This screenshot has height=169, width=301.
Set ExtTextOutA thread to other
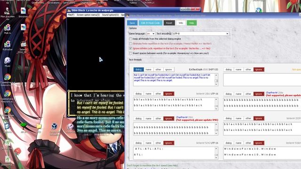coord(158,69)
